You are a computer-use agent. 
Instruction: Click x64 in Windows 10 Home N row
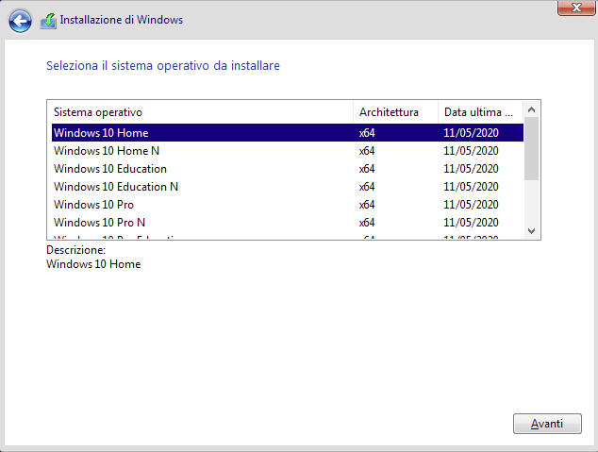[x=367, y=151]
